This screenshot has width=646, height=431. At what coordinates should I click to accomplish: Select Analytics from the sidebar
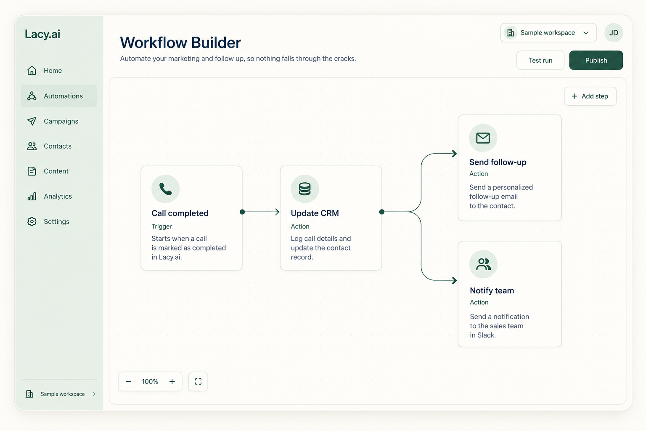pos(58,196)
